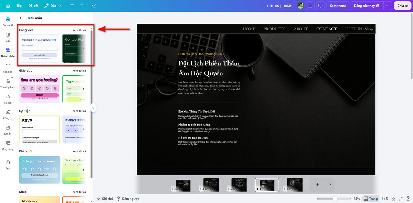
Task: Select page 1 - HOME thumbnail
Action: pos(183,185)
